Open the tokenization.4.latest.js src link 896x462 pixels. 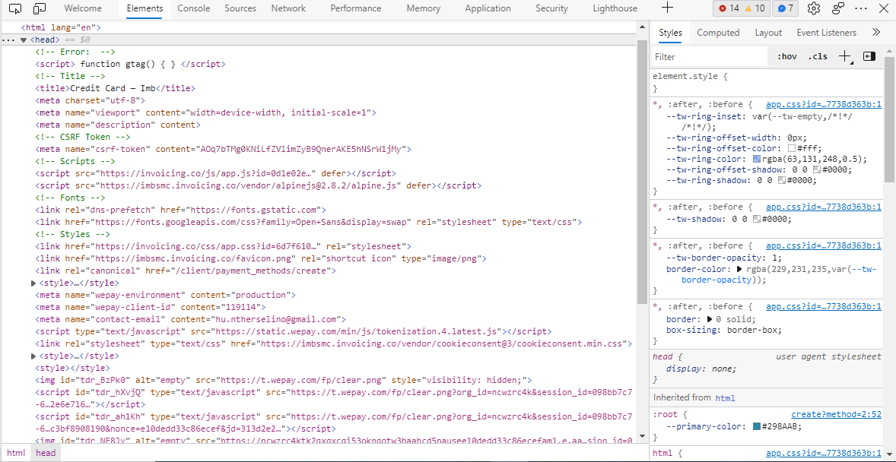coord(356,331)
